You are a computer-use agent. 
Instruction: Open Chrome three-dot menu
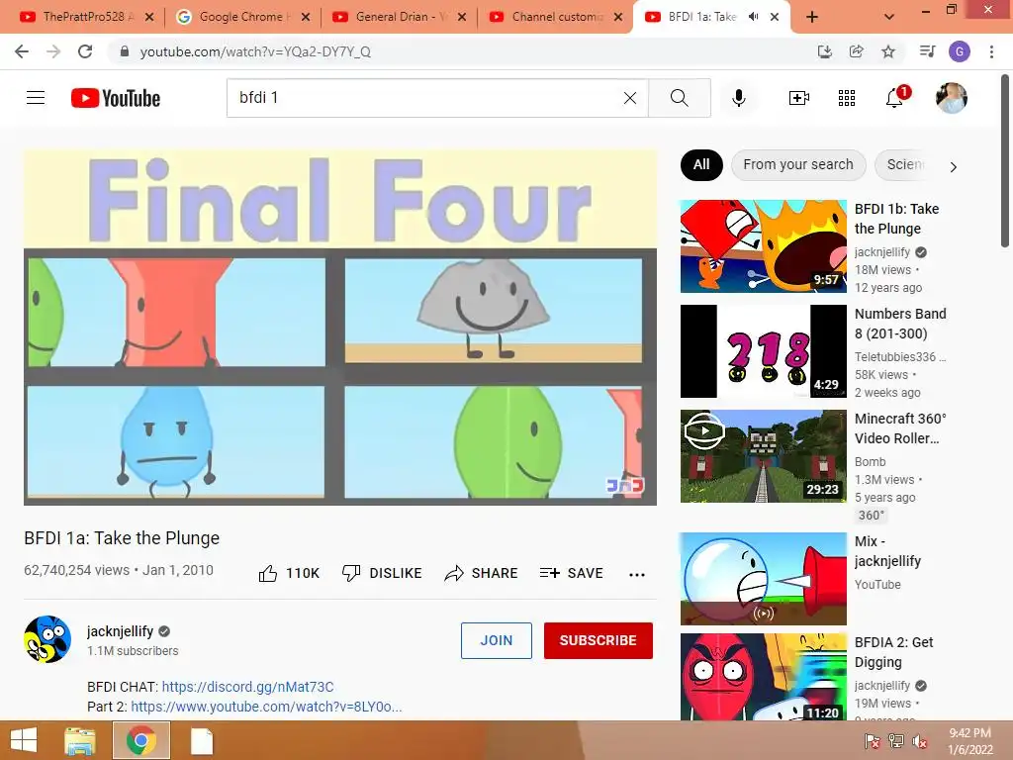pos(991,51)
